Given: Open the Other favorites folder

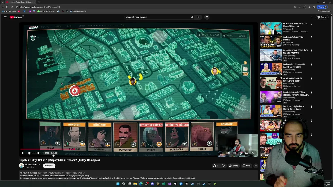Looking at the screenshot, I should point(325,11).
